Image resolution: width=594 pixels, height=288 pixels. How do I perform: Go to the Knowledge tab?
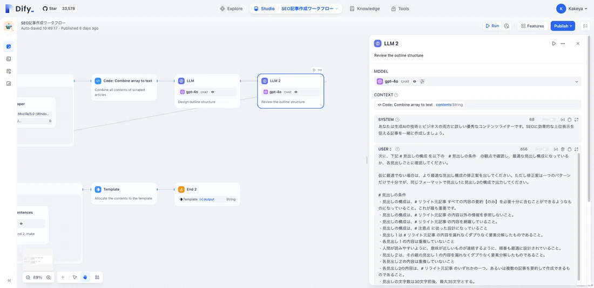point(364,9)
